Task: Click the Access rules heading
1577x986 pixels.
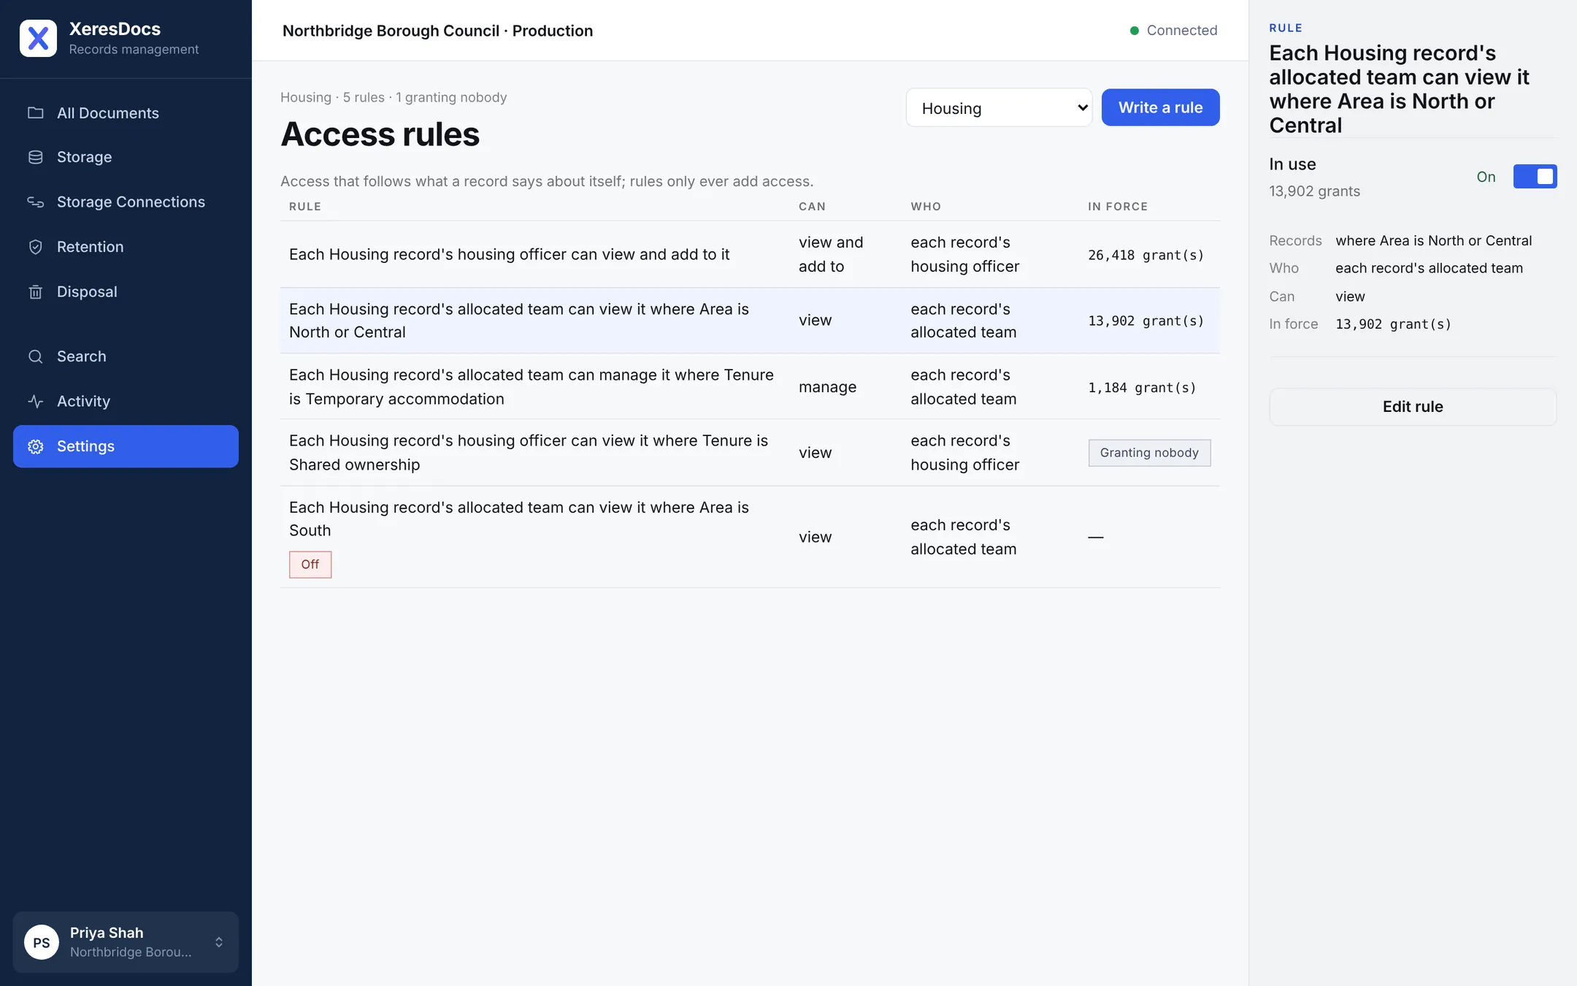Action: 380,134
